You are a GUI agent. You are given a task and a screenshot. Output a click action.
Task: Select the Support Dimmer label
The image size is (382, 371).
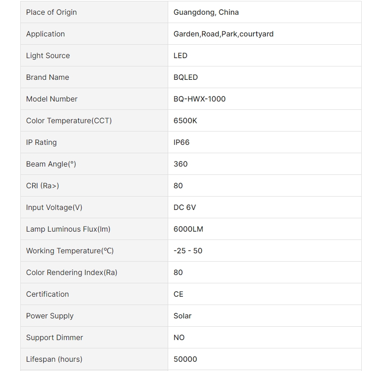point(54,338)
